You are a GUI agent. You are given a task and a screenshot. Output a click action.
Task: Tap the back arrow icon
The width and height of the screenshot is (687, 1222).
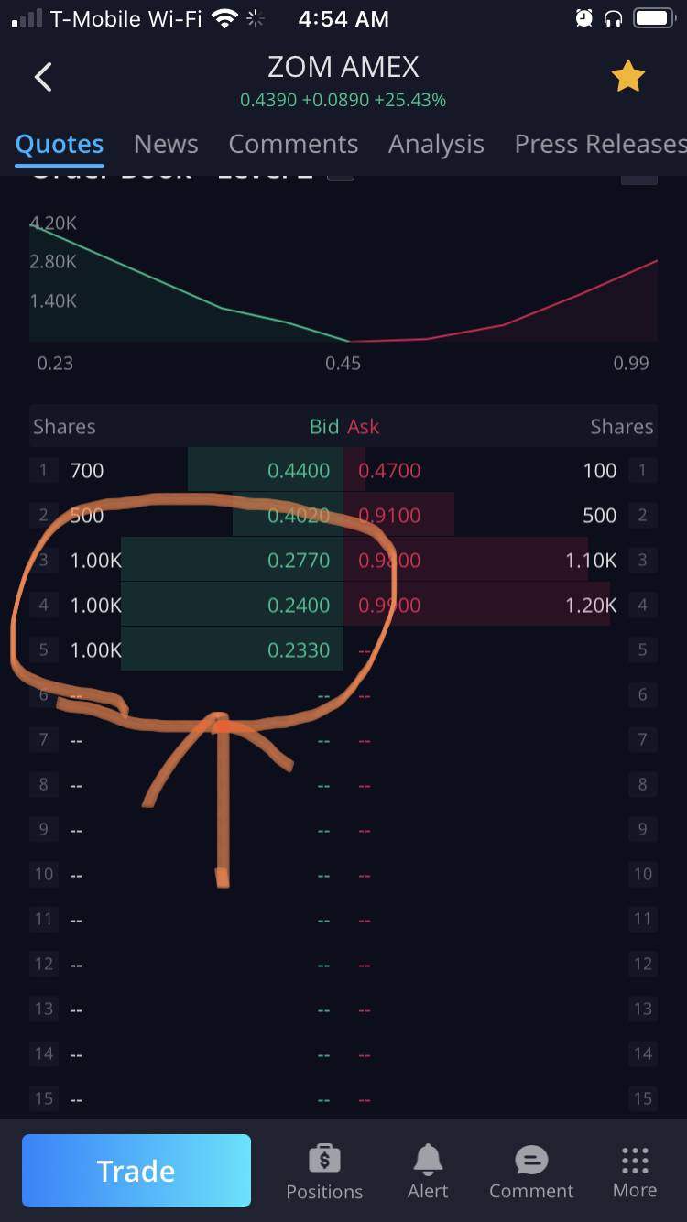[43, 77]
